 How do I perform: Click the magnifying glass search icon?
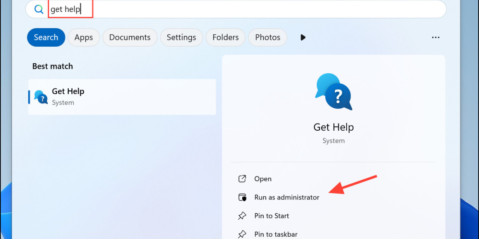pos(39,10)
